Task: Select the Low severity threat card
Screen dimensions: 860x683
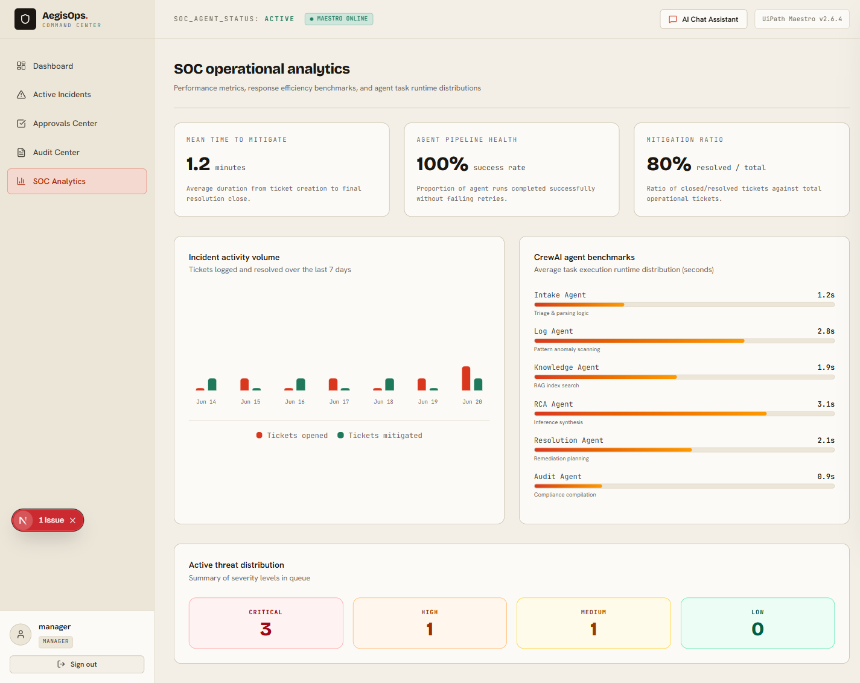Action: pos(757,623)
